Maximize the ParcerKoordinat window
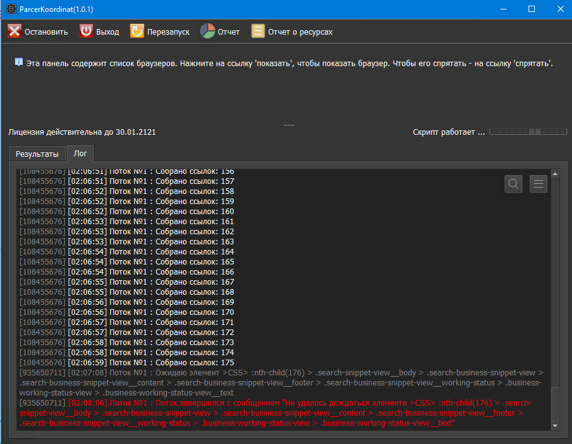This screenshot has height=444, width=572. [532, 9]
